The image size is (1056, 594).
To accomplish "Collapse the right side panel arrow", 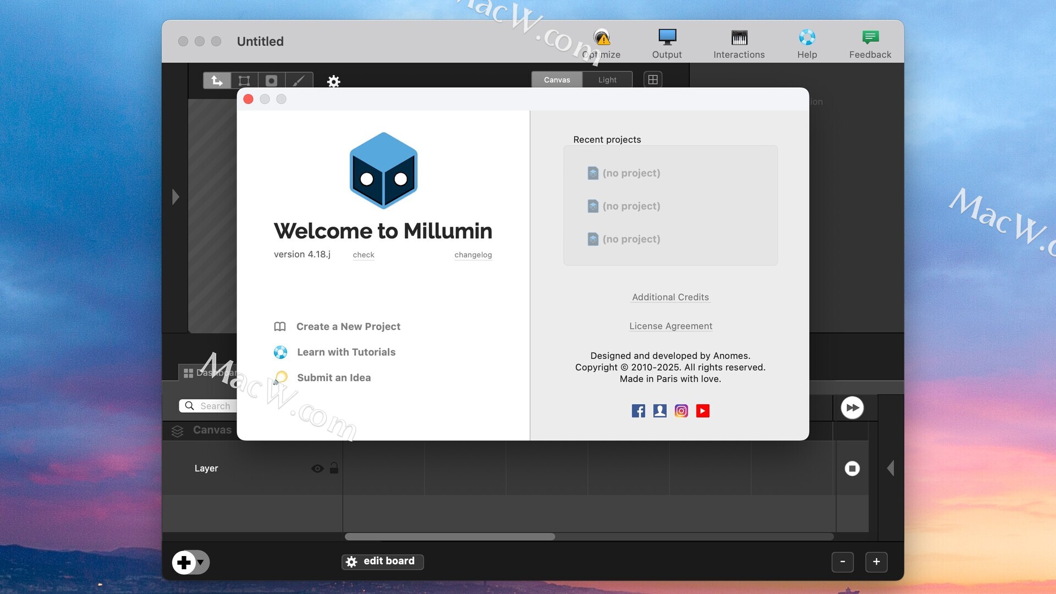I will click(x=890, y=468).
